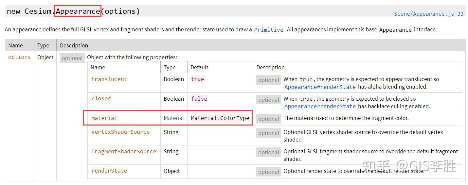This screenshot has height=185, width=468.
Task: Click the Material.ColorType default value
Action: tap(220, 118)
